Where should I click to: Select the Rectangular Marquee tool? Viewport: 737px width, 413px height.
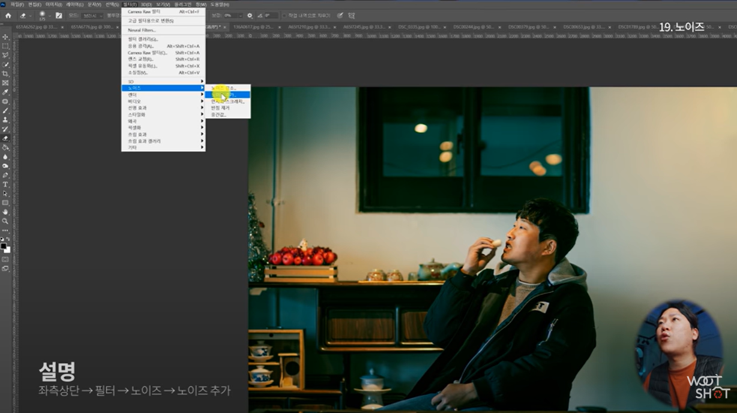pyautogui.click(x=5, y=46)
